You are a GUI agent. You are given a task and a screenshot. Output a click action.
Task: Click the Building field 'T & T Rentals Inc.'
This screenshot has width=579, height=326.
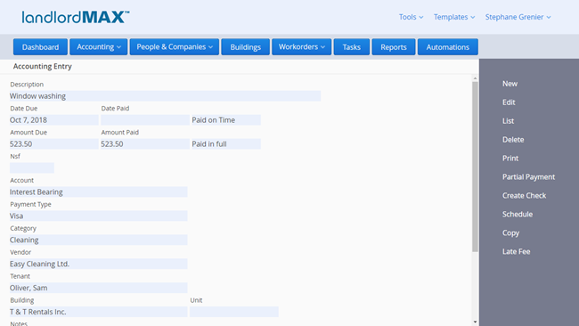pos(99,312)
